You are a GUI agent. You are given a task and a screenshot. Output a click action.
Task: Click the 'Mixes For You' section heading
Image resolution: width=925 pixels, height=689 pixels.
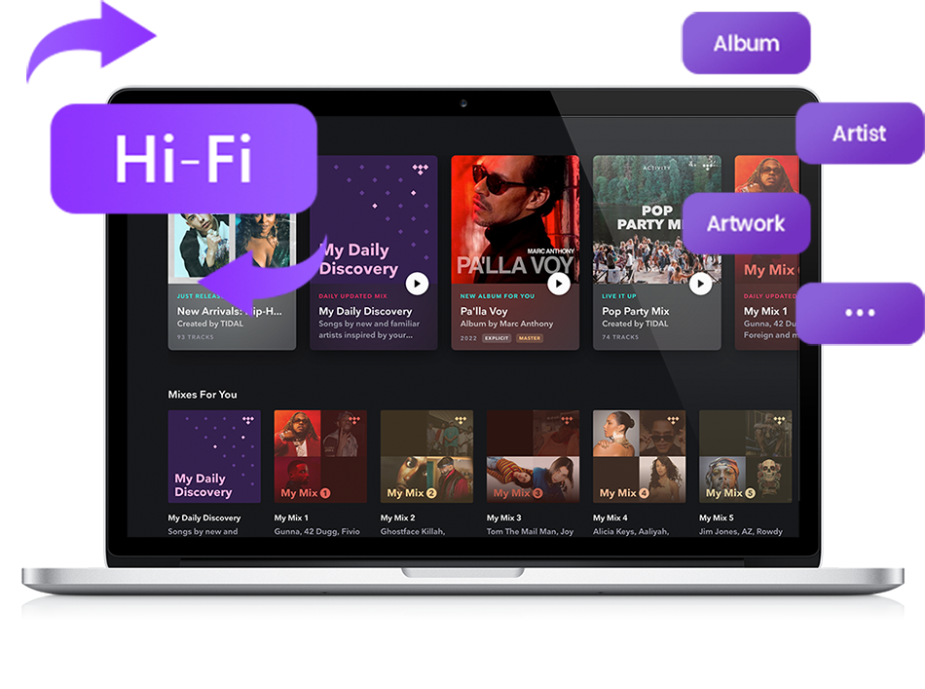click(203, 395)
